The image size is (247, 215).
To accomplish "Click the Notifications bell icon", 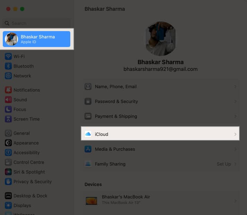I will pos(8,90).
